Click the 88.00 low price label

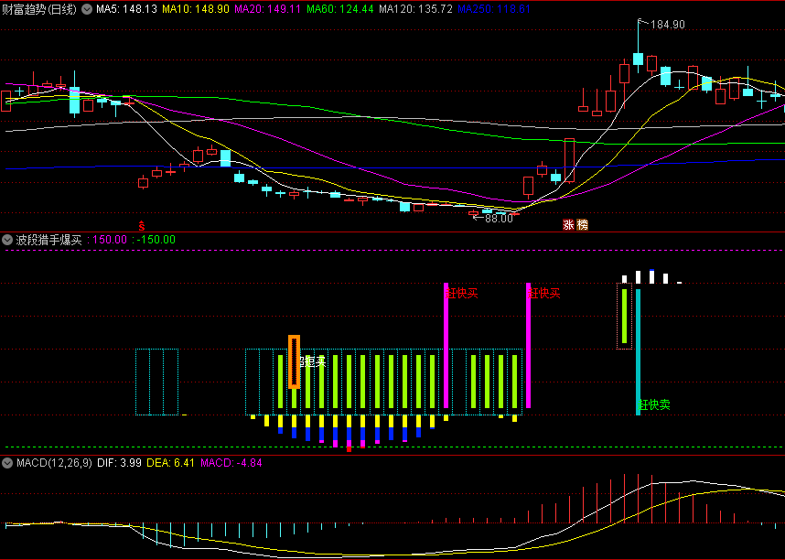tap(499, 219)
